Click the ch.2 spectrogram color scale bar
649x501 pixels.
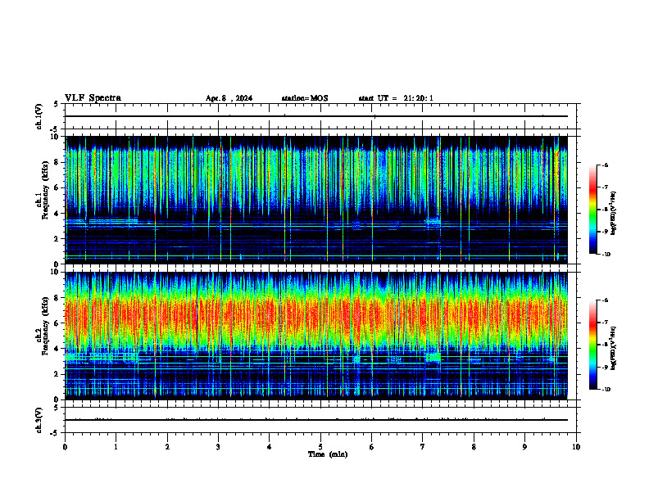click(592, 345)
